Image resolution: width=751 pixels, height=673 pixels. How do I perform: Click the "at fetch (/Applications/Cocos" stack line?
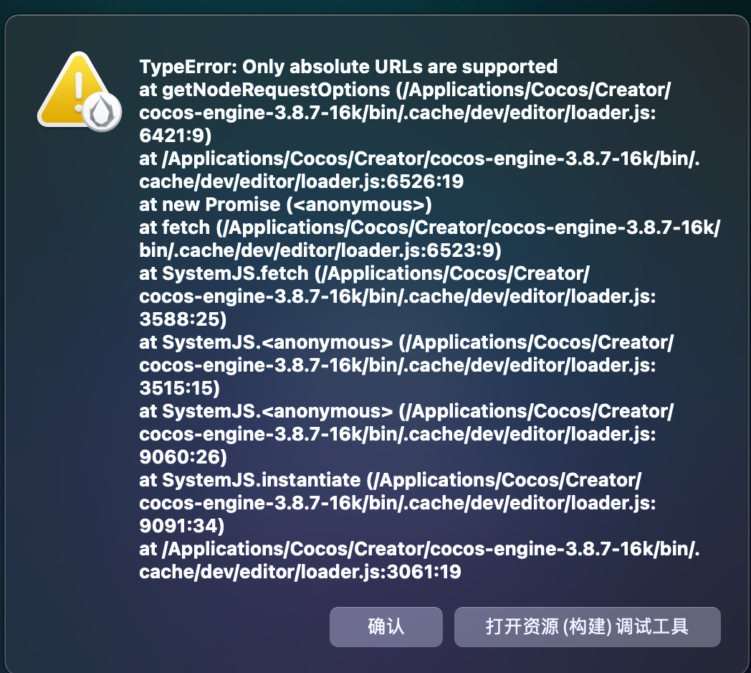[x=429, y=228]
